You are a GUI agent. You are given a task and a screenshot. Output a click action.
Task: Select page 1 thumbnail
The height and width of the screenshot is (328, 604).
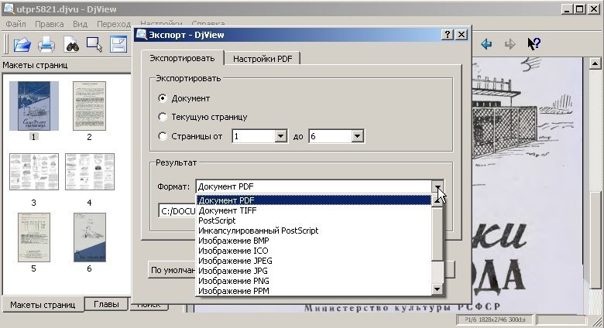[34, 106]
